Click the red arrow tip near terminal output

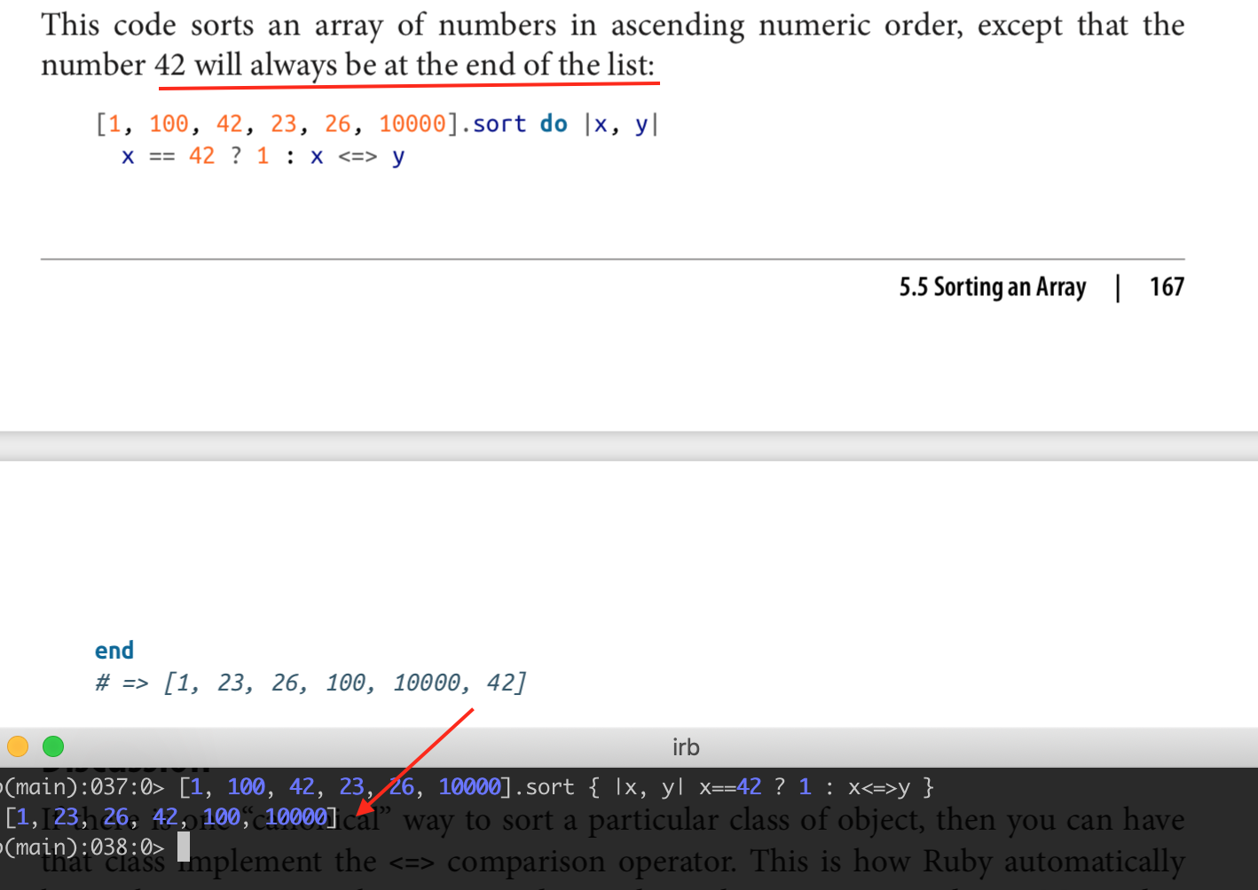click(x=358, y=814)
